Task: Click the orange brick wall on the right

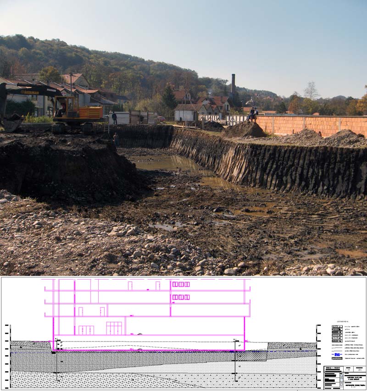Action: [312, 125]
